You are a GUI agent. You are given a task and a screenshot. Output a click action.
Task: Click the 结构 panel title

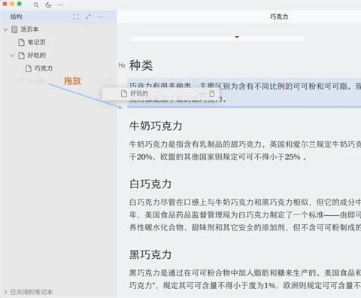pos(17,17)
